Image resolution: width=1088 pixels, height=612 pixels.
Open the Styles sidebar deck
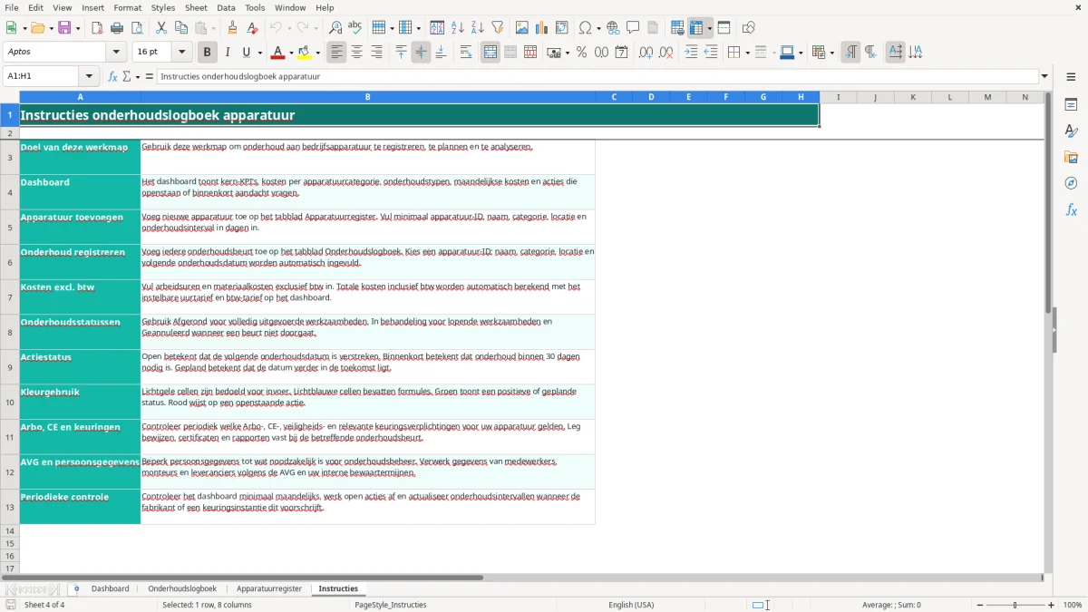point(1071,131)
